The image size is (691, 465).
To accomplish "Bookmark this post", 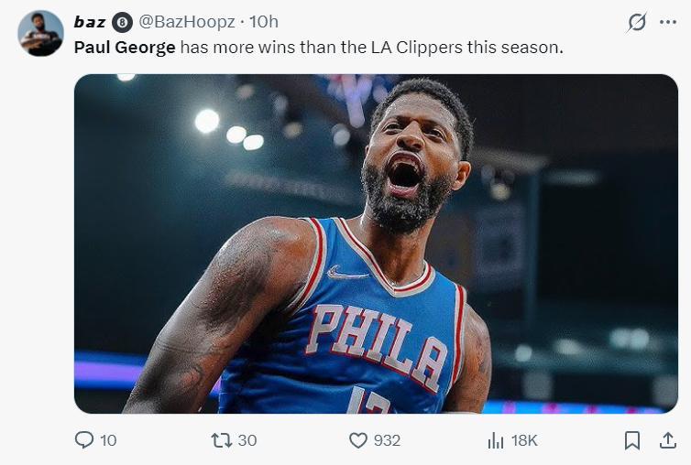I will [x=631, y=440].
